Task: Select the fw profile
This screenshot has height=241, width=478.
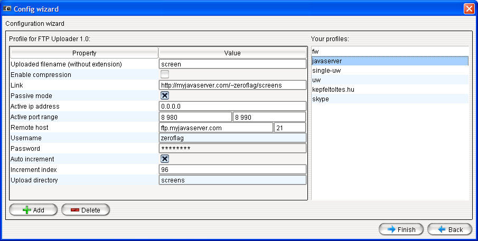Action: pos(390,52)
